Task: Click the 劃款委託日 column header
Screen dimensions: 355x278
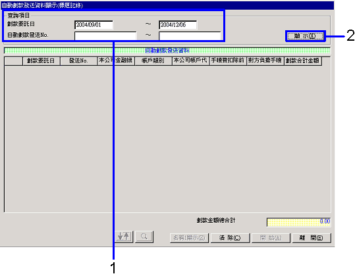Action: [41, 61]
